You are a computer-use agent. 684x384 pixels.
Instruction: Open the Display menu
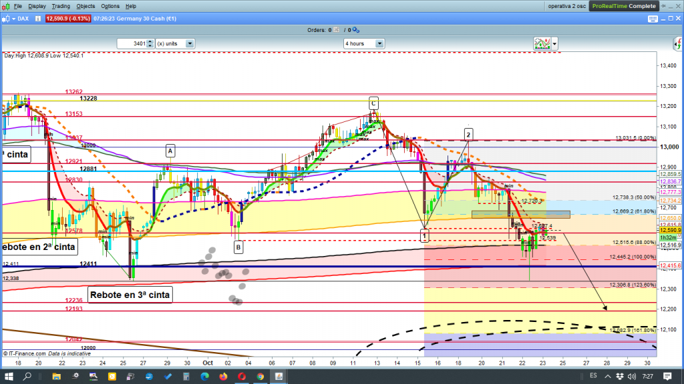pyautogui.click(x=37, y=6)
